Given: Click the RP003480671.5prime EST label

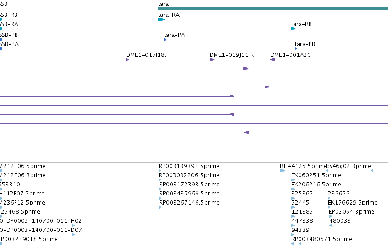Looking at the screenshot, I should tap(321, 239).
